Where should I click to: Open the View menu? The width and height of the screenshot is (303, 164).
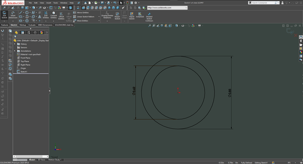[x=42, y=3]
